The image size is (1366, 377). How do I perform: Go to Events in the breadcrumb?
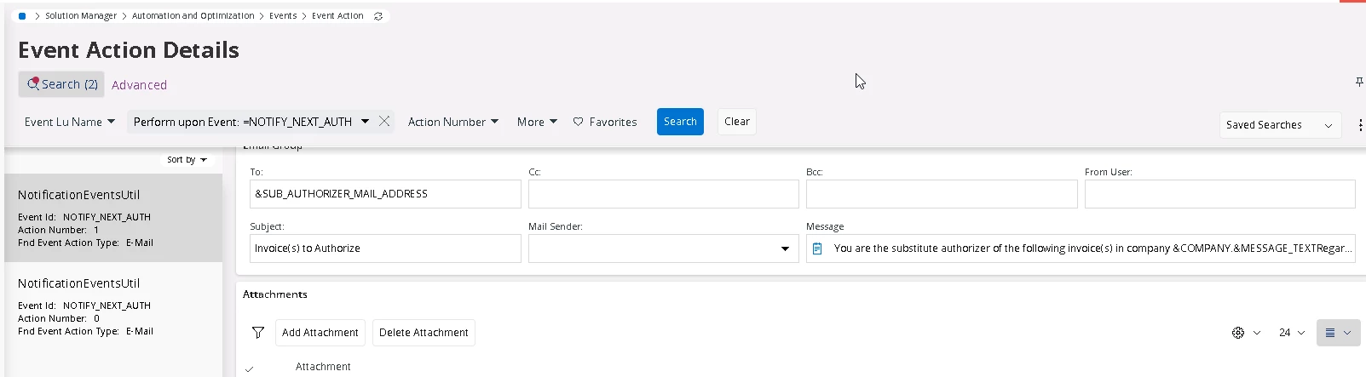[283, 16]
